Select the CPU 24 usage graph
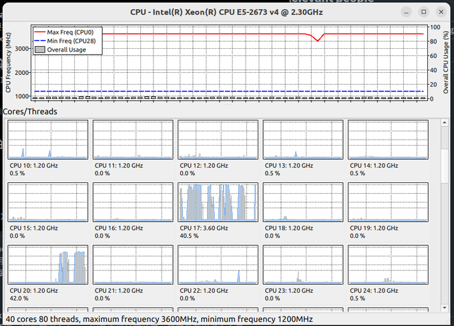The image size is (454, 326). click(x=388, y=265)
